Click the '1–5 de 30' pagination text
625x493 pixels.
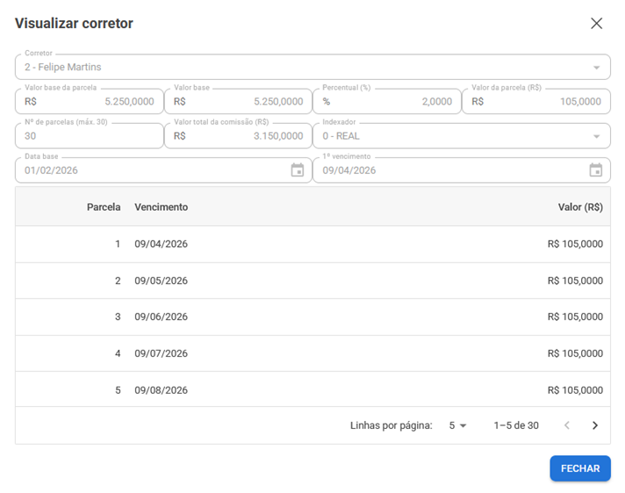tap(516, 425)
